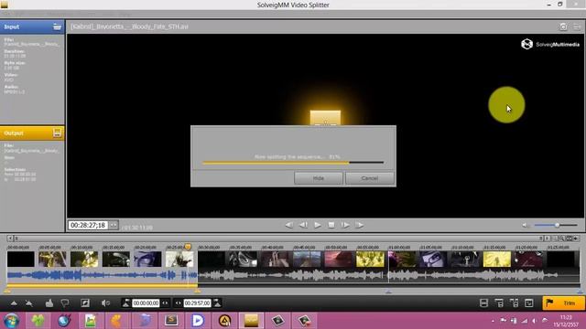Cut out selected fragment via the scissors-bubble icon
This screenshot has height=329, width=586.
[65, 303]
